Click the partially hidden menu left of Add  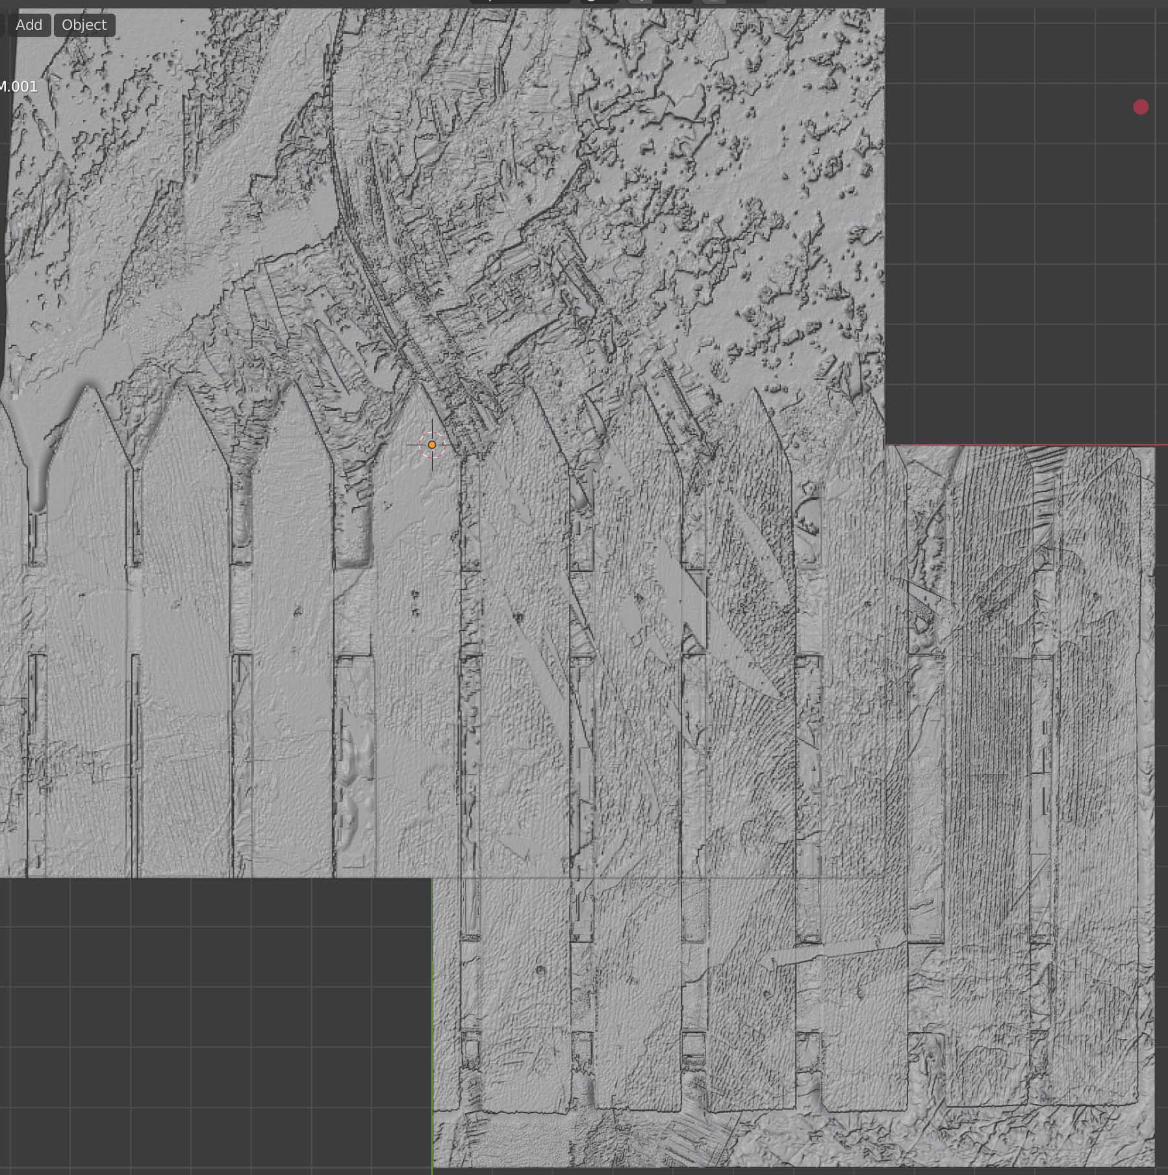tap(3, 25)
